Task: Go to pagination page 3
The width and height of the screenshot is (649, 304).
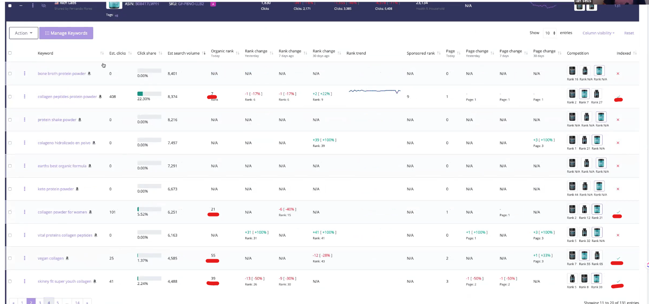Action: pyautogui.click(x=40, y=302)
